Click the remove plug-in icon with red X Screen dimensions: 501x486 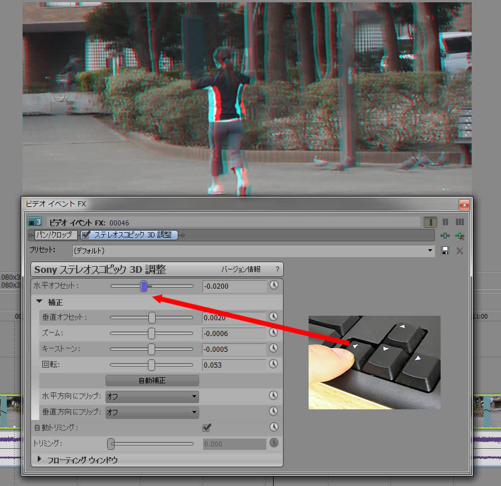coord(460,236)
